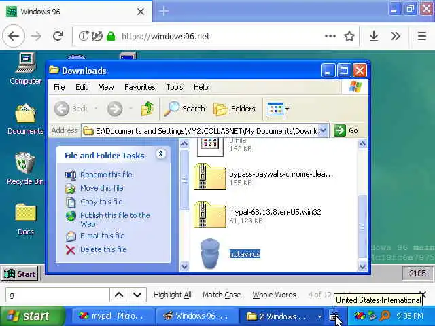This screenshot has width=435, height=326.
Task: Open the Edit menu
Action: pyautogui.click(x=82, y=87)
